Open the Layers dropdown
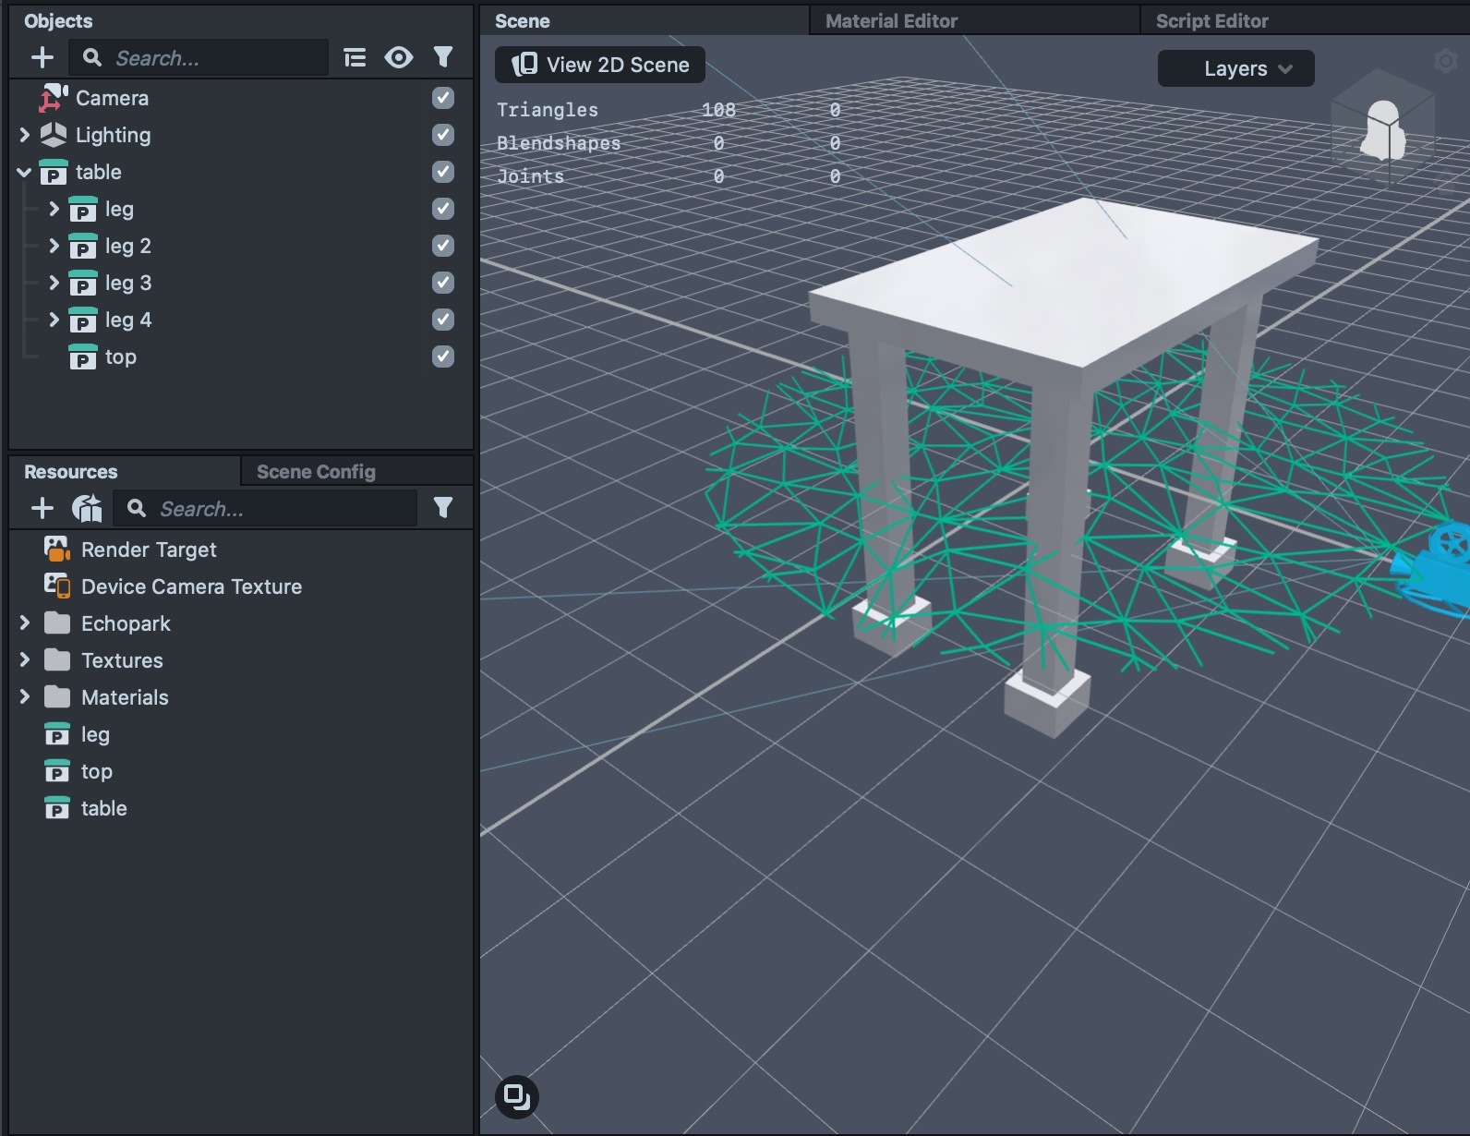 point(1235,68)
